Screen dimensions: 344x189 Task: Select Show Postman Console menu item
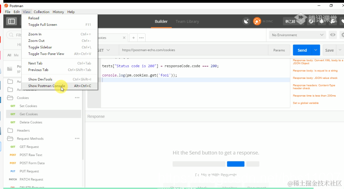point(60,86)
